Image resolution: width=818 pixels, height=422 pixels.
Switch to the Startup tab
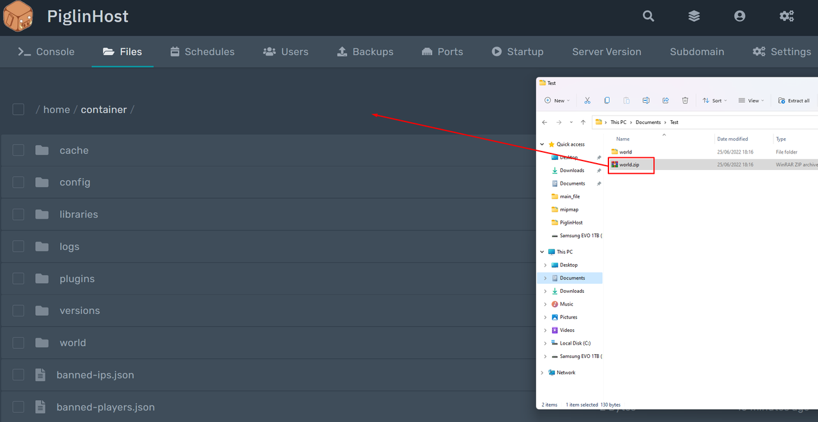pyautogui.click(x=517, y=52)
